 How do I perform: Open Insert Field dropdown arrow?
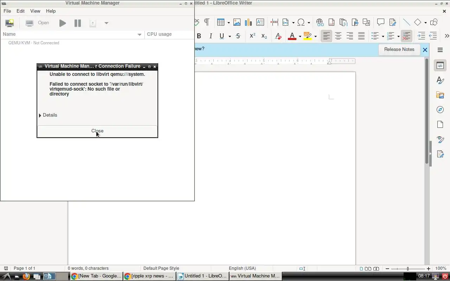click(x=293, y=22)
